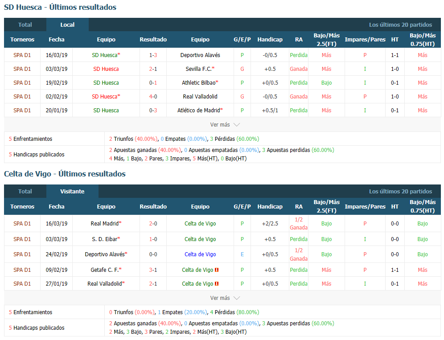This screenshot has height=340, width=444.
Task: Click SD Huesca in the 19/02/19 row
Action: click(x=106, y=83)
